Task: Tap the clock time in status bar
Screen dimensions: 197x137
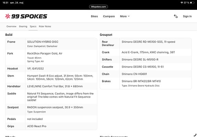Action: (x=5, y=3)
